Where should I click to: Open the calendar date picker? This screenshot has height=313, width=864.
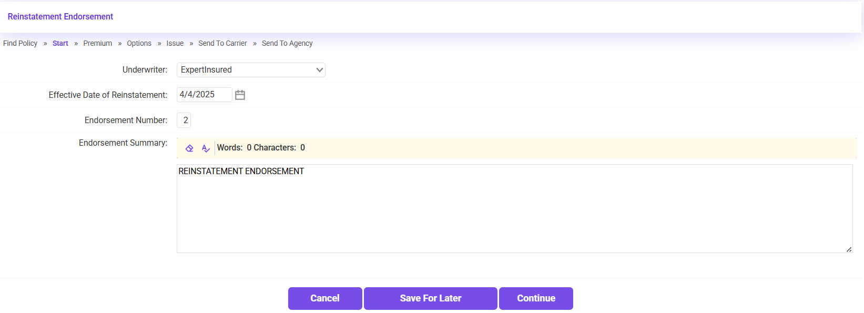[x=240, y=95]
